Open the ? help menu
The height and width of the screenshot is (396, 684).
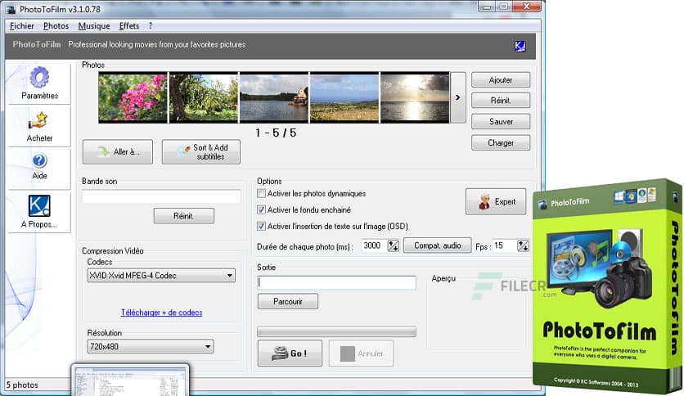(151, 25)
